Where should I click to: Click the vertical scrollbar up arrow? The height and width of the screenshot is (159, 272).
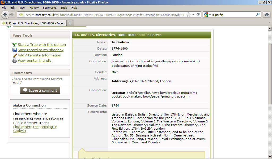[270, 28]
